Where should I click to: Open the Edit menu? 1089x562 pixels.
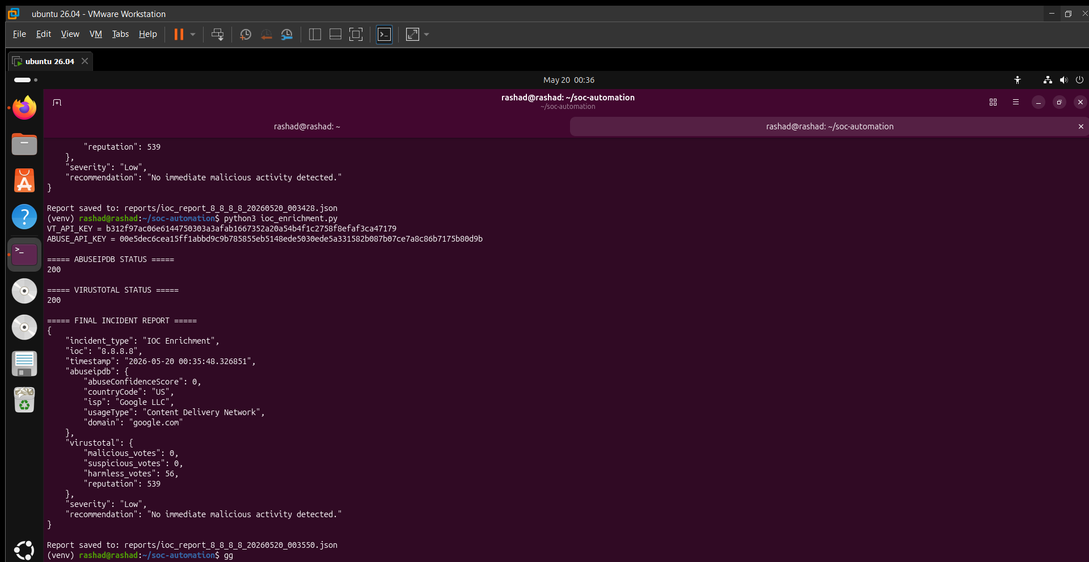[44, 34]
